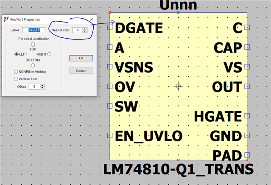This screenshot has width=271, height=185.
Task: Click the VSNS pin label text
Action: click(x=134, y=67)
